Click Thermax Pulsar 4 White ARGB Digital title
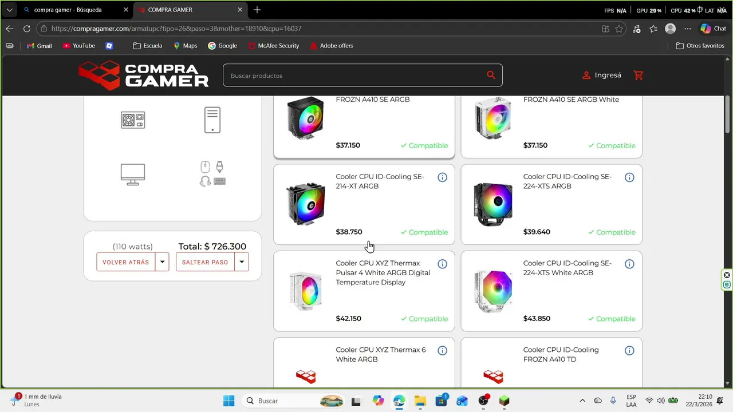The height and width of the screenshot is (412, 733). tap(383, 273)
